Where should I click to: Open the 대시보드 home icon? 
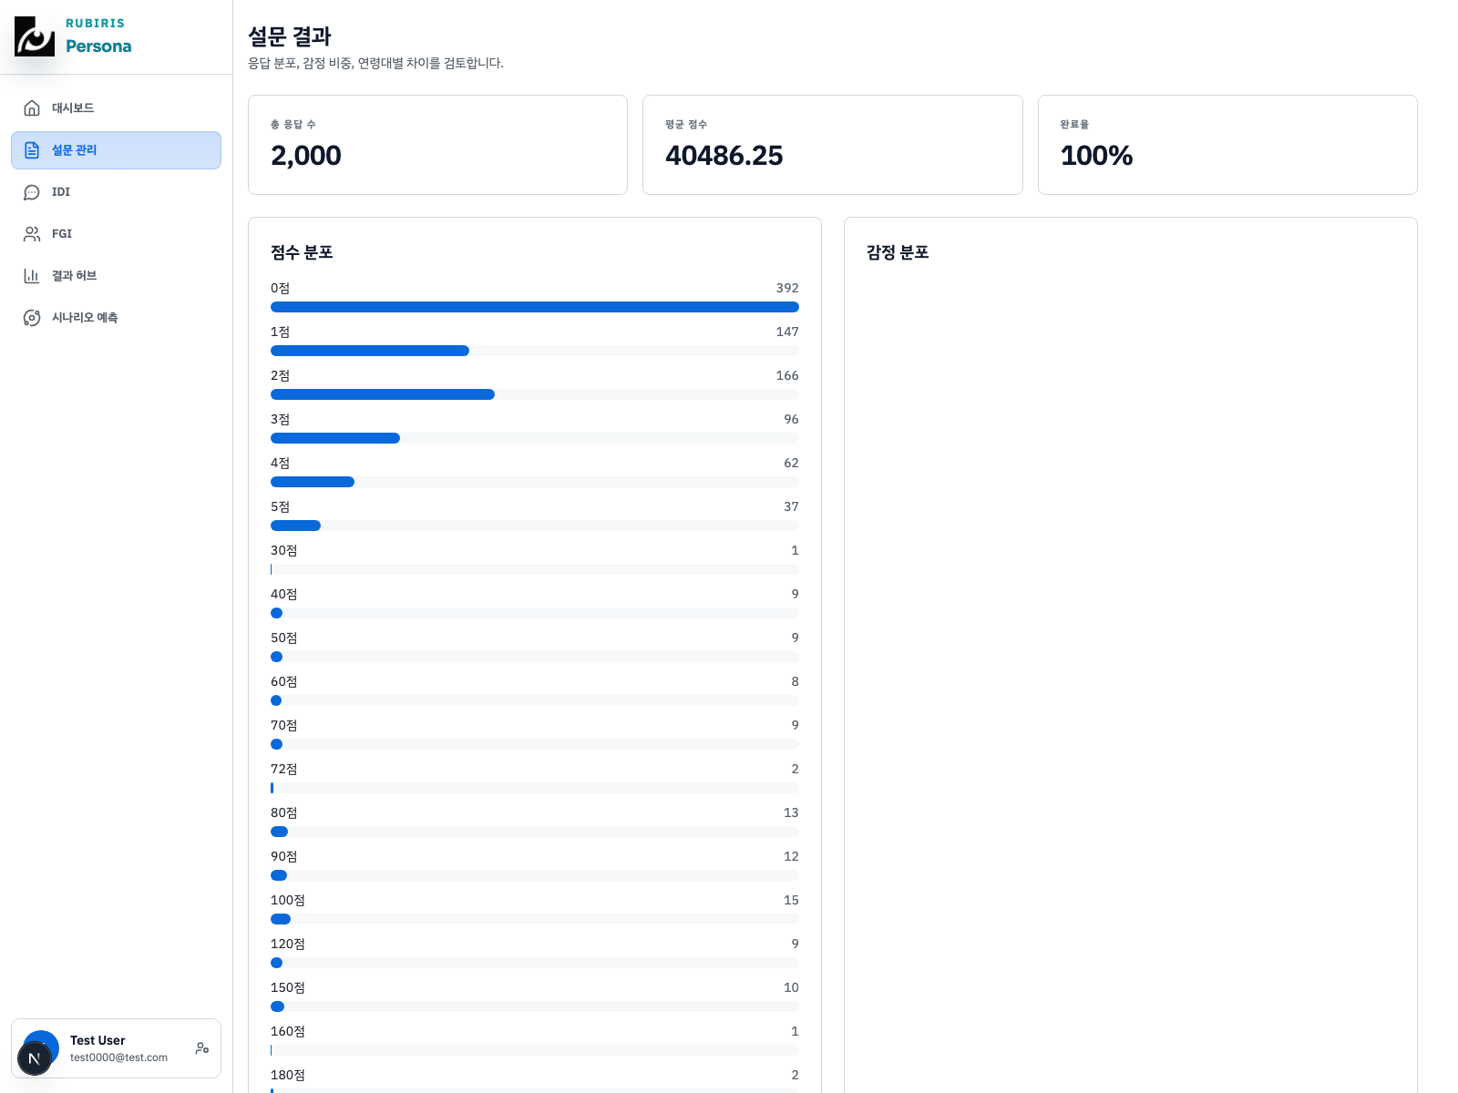point(32,107)
